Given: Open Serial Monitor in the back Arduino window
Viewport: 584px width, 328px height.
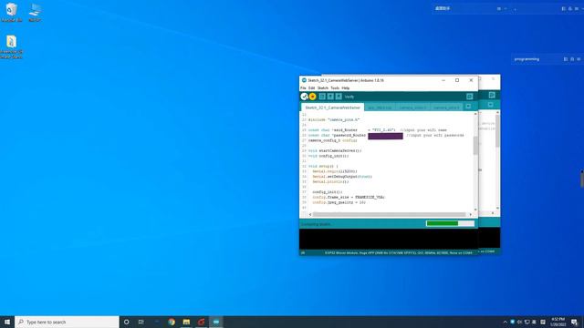Looking at the screenshot, I should coord(492,95).
